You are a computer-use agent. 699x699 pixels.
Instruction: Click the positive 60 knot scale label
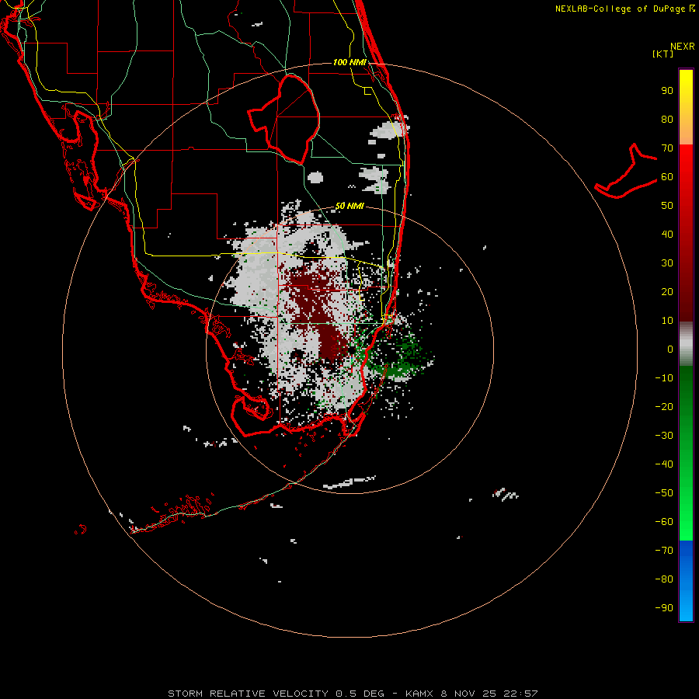667,177
